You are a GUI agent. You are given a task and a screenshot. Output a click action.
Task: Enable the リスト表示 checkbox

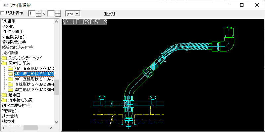[3, 13]
